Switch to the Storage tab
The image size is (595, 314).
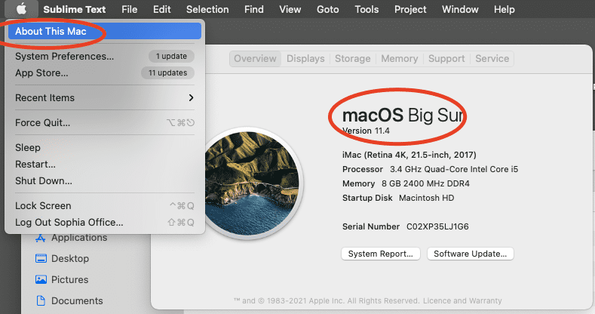coord(352,59)
